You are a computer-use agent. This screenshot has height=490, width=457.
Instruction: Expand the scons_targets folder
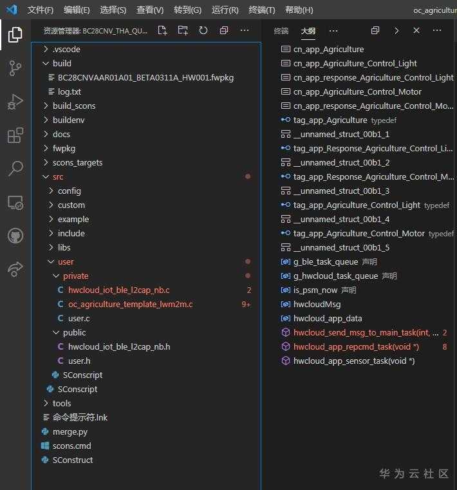click(147, 162)
